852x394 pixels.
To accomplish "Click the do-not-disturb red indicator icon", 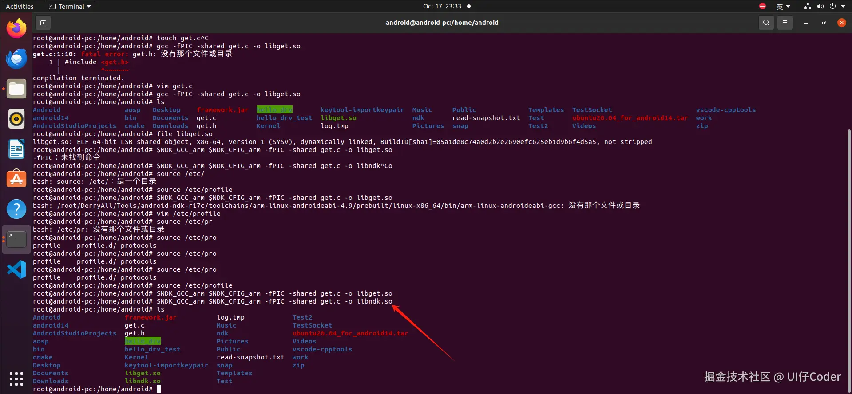I will (763, 6).
